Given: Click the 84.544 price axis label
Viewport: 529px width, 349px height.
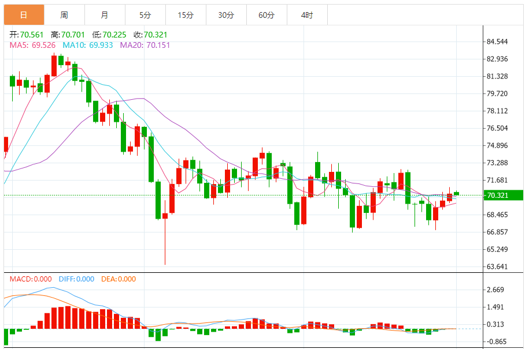Looking at the screenshot, I should (497, 42).
